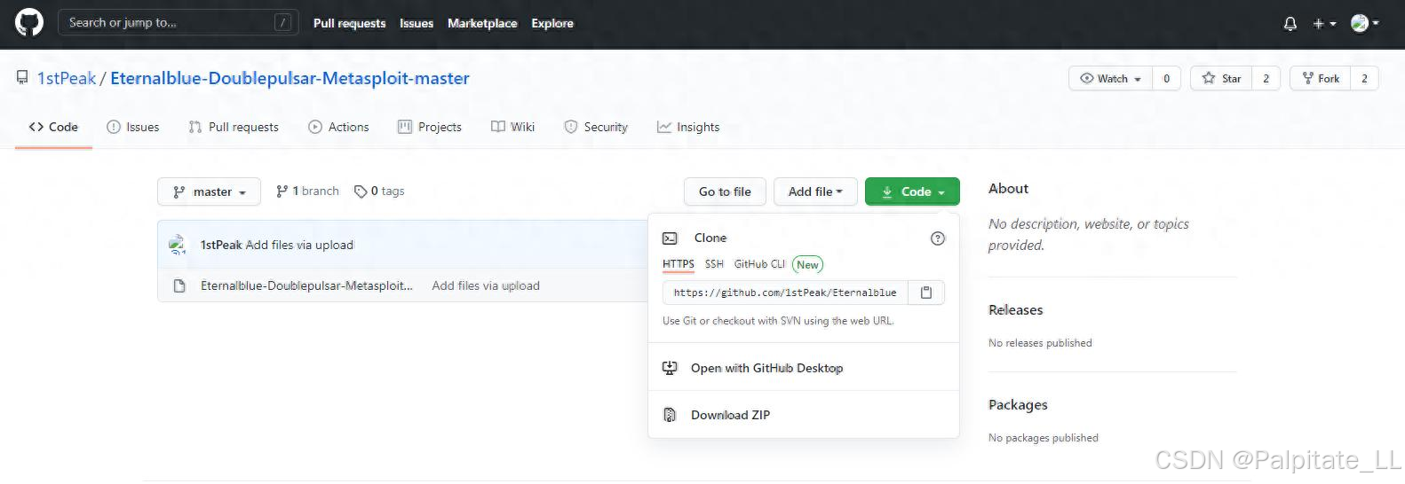The height and width of the screenshot is (484, 1405).
Task: Open file row commit message link
Action: click(486, 285)
